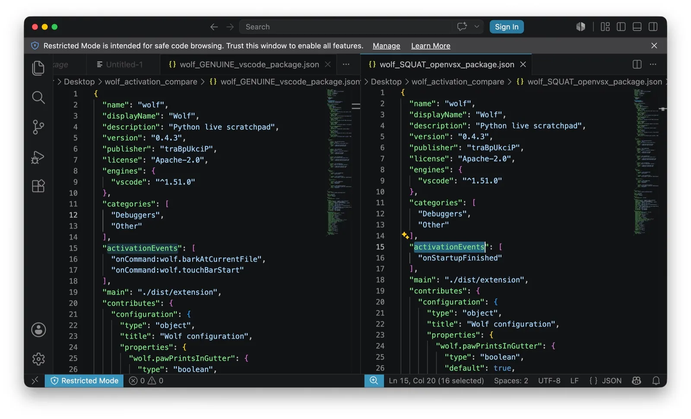Open the Customize Layout icon

[x=605, y=27]
